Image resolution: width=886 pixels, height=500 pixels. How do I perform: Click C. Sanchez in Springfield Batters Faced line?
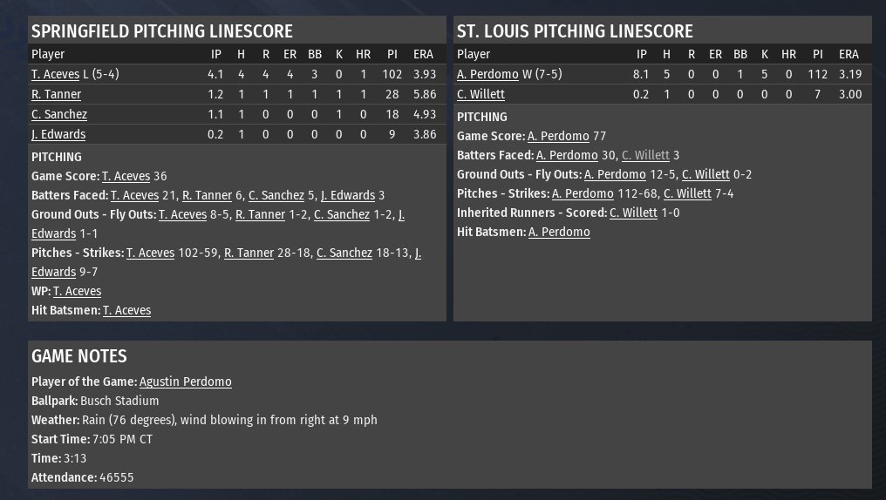276,195
